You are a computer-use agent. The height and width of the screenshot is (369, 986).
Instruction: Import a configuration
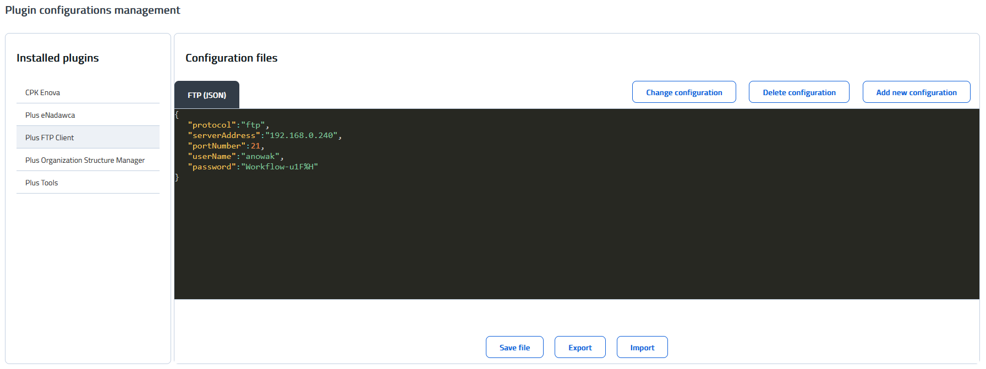(642, 348)
